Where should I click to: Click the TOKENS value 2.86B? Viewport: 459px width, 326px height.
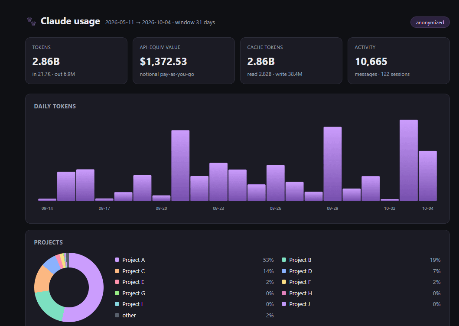[46, 62]
